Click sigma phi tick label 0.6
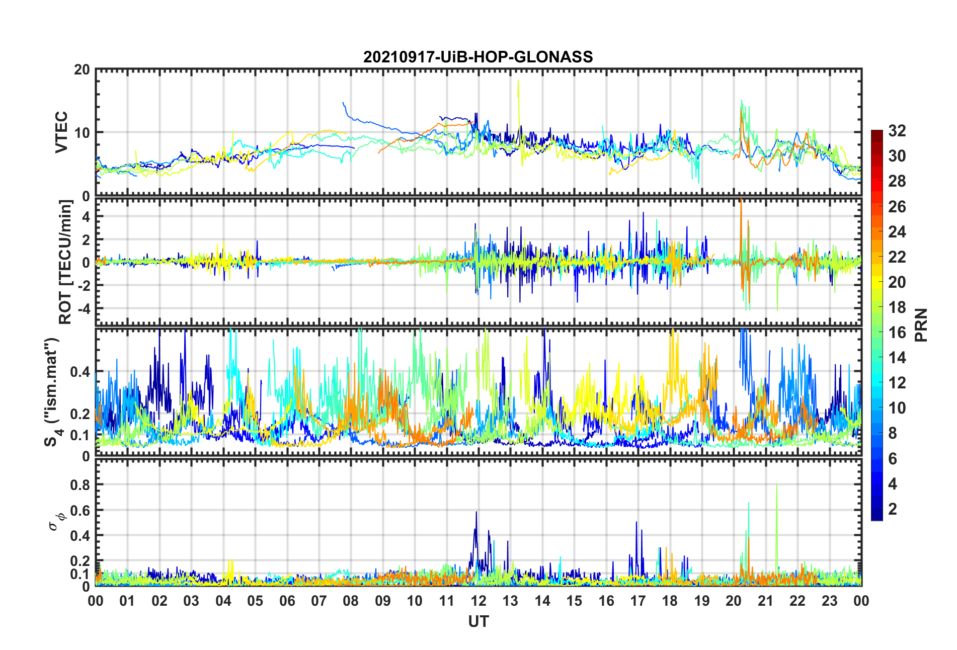 point(81,511)
